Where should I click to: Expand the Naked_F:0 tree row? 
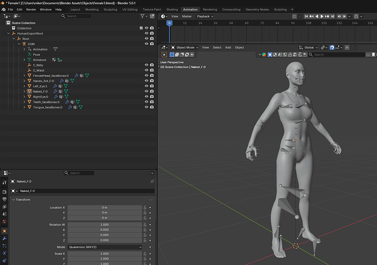[x=24, y=91]
